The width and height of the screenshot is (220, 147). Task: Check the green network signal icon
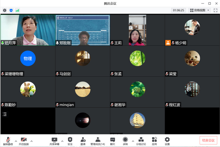(x=17, y=10)
